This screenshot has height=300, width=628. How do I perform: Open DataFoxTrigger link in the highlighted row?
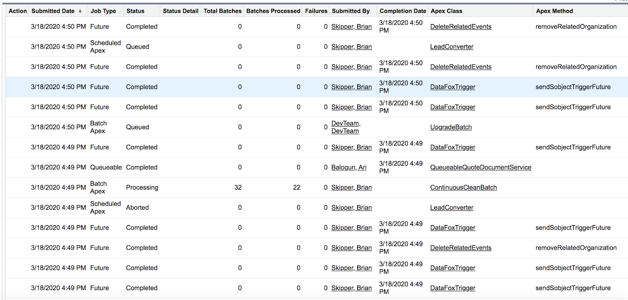pos(453,87)
